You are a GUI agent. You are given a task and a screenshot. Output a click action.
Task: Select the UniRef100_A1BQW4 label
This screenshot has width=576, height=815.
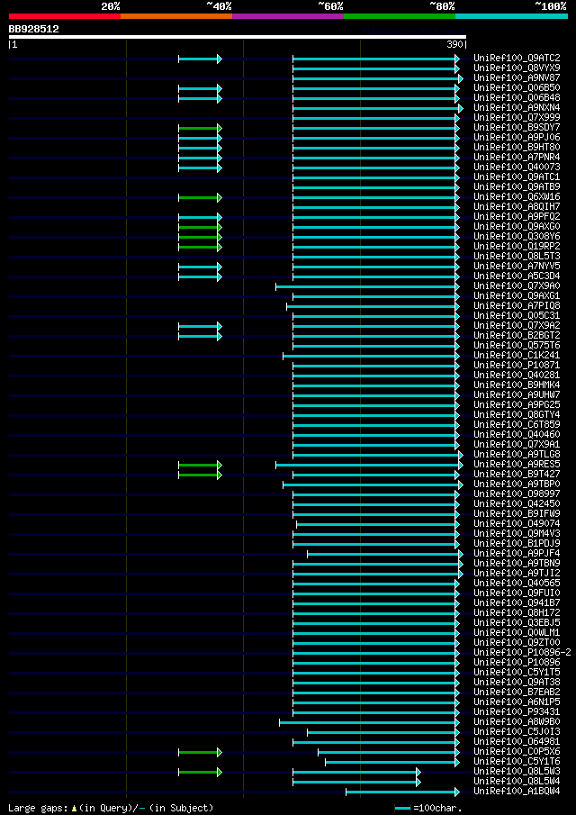tap(517, 792)
